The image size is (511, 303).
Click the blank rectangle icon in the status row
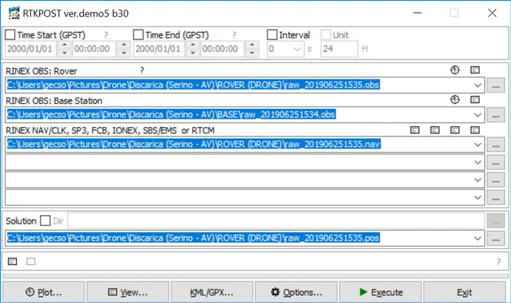31,261
